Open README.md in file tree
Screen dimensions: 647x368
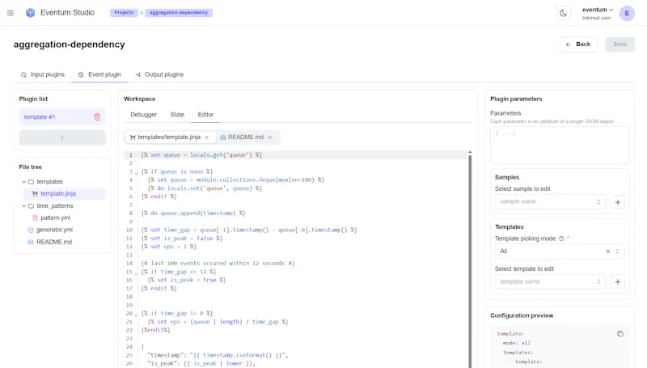pyautogui.click(x=54, y=242)
